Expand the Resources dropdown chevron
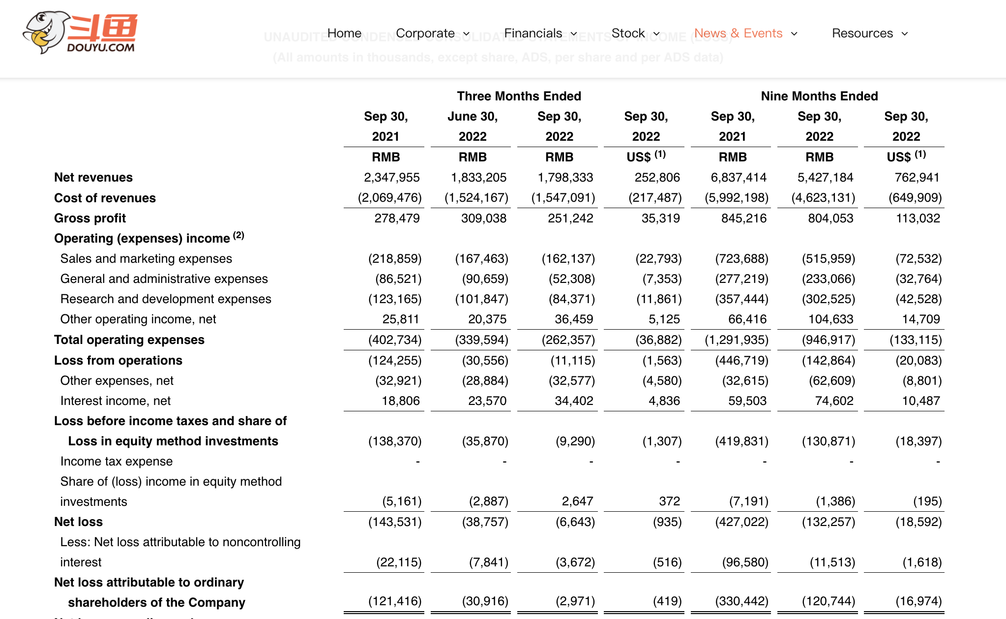 point(905,34)
